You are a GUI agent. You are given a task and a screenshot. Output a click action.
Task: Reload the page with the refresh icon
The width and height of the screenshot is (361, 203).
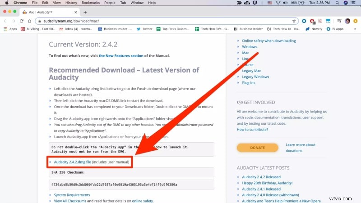click(x=22, y=21)
